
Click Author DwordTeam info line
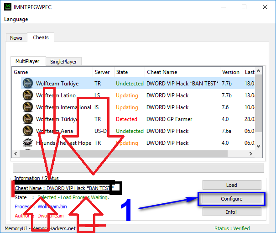39,216
